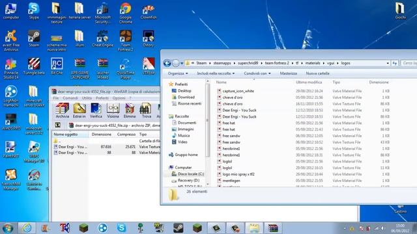Image resolution: width=417 pixels, height=234 pixels.
Task: Open the File menu in WinRAR
Action: [56, 98]
